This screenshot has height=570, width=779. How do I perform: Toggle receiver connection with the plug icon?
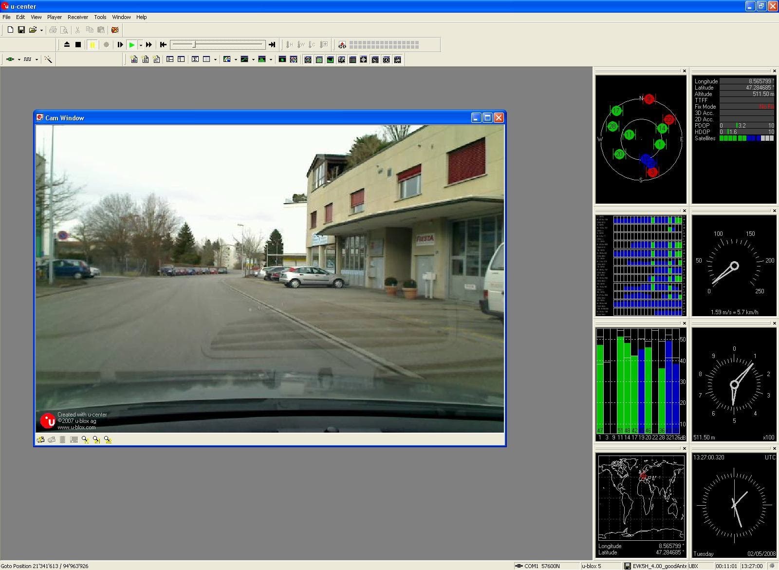click(10, 59)
